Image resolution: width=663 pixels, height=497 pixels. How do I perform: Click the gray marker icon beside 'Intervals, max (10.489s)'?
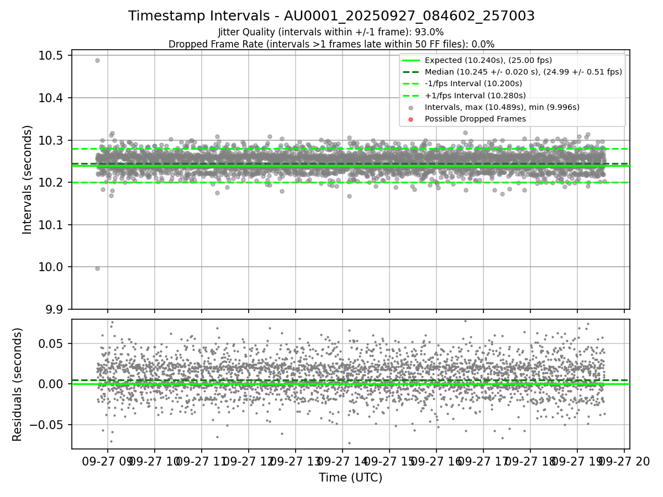coord(411,108)
